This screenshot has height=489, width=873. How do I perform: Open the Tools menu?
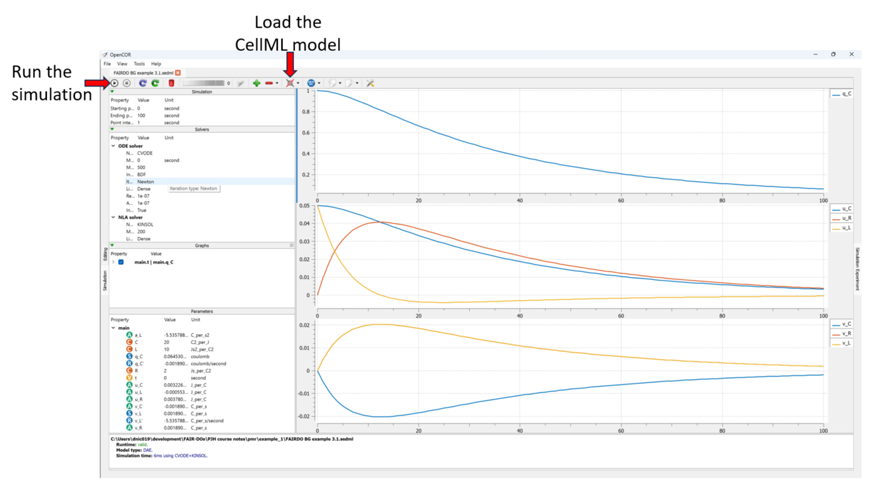point(139,64)
